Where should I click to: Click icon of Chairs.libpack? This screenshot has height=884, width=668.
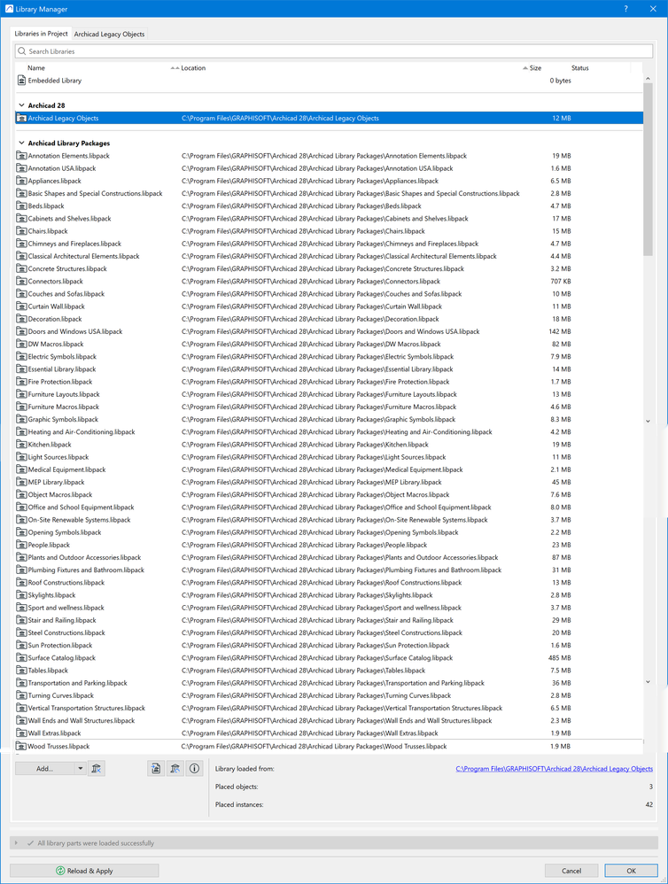pos(22,231)
